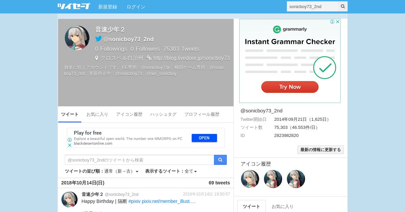Open the ログイン login link
The width and height of the screenshot is (405, 212).
(x=136, y=7)
